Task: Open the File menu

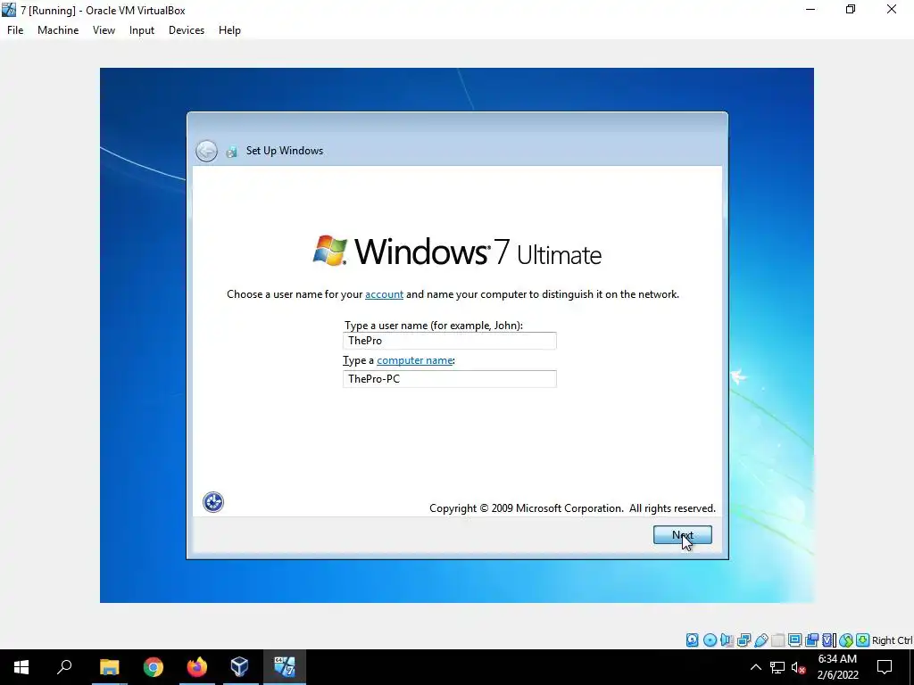Action: [x=15, y=30]
